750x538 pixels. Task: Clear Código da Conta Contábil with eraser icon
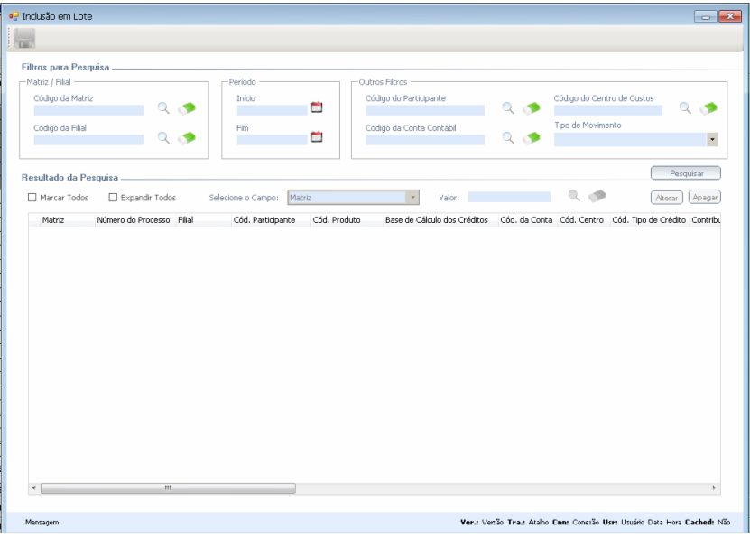[x=532, y=138]
